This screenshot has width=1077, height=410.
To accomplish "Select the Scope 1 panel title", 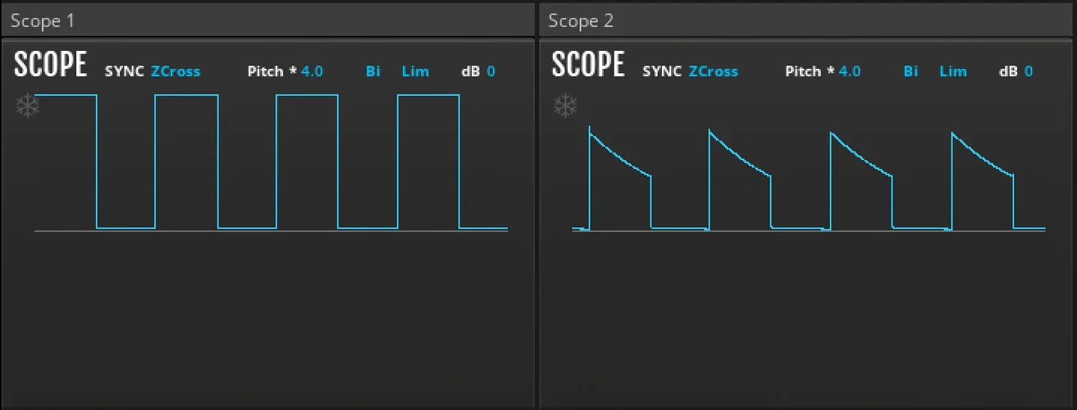I will coord(42,20).
